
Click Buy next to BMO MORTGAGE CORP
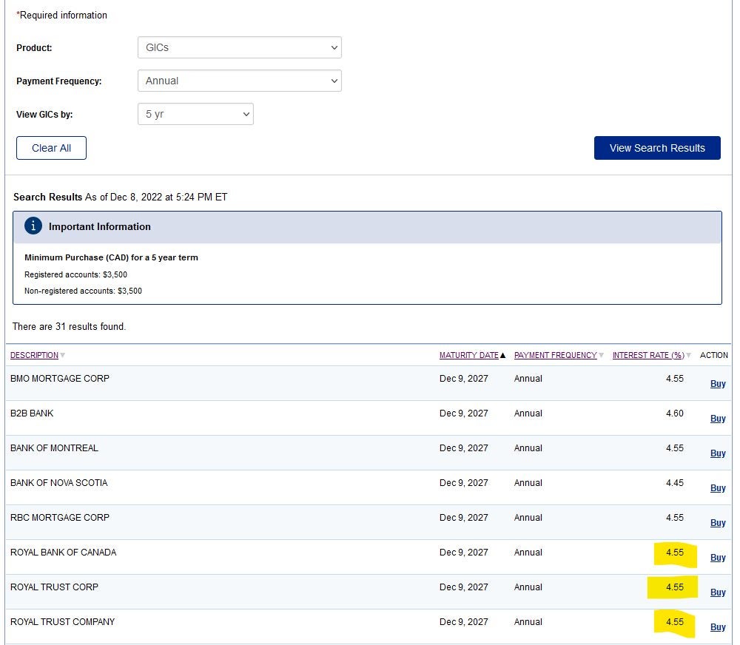point(717,384)
